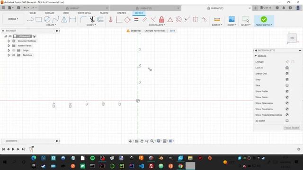Select the Offset tool
Screen dimensions: 303x170
point(100,19)
